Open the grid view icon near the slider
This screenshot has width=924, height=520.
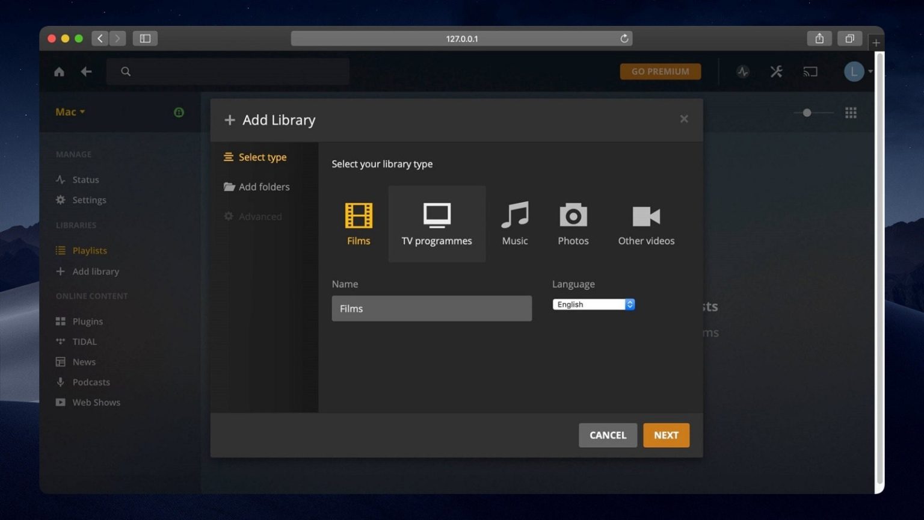[851, 113]
